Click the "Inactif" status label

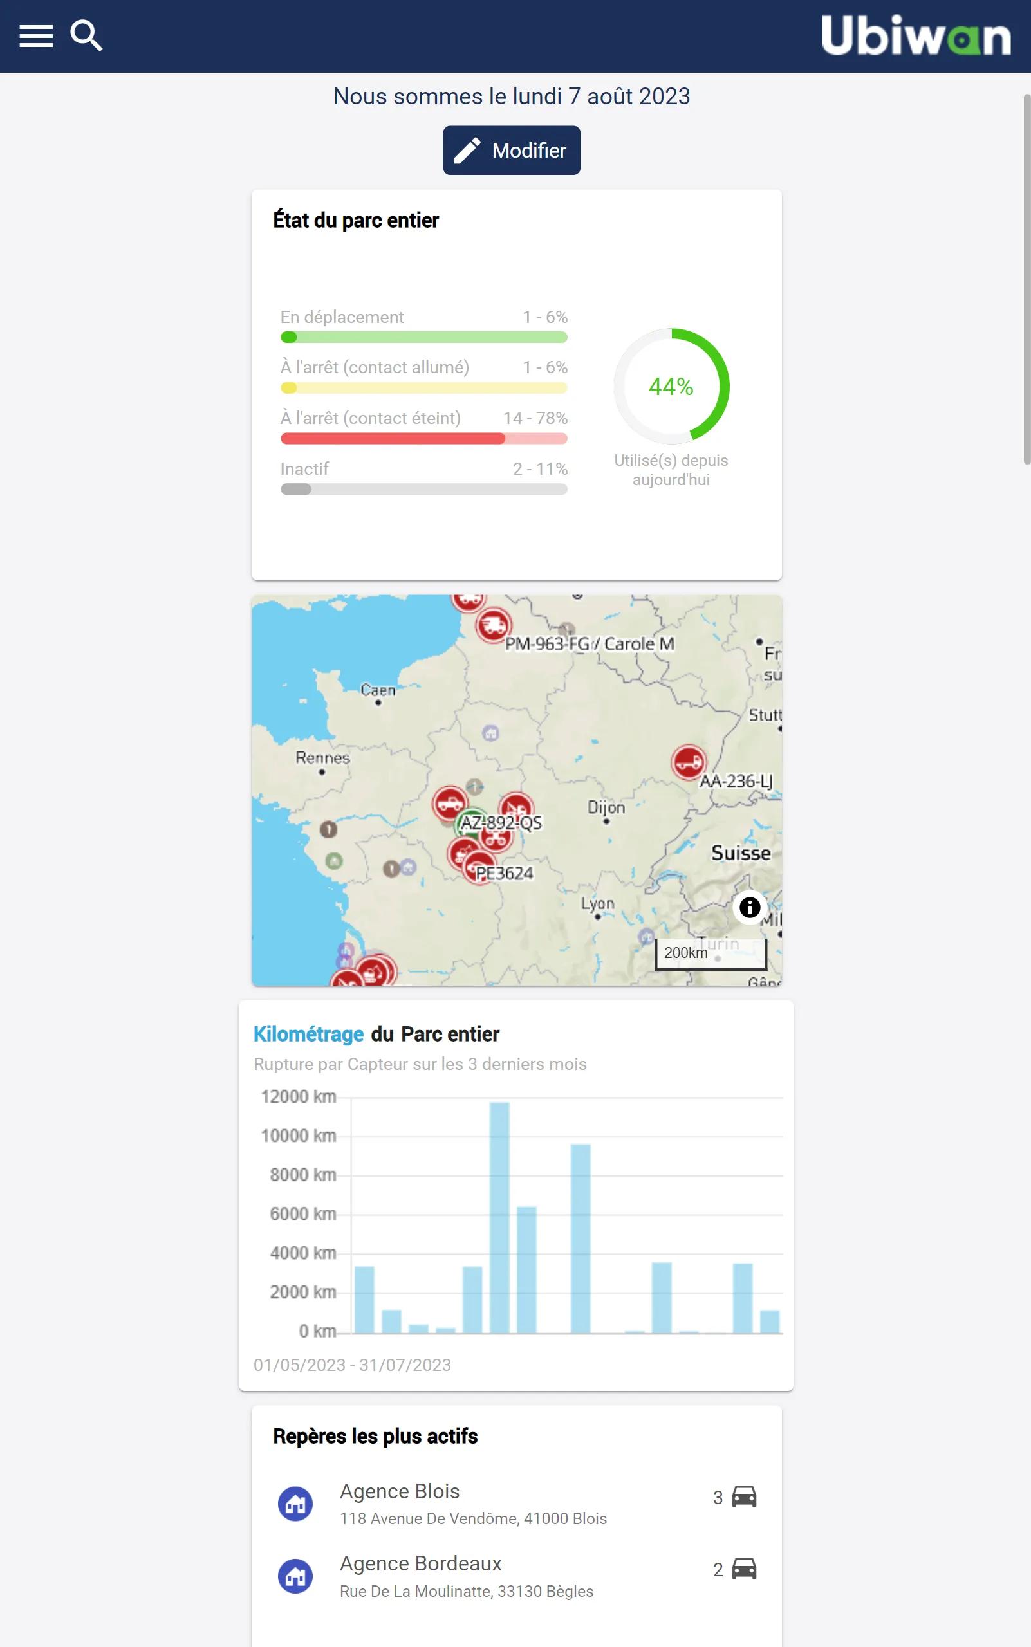point(304,469)
